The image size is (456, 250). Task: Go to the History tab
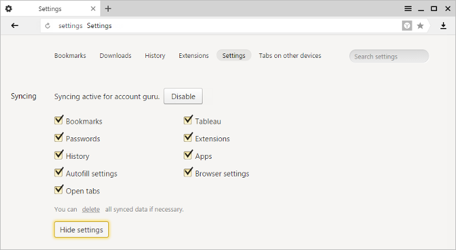155,55
